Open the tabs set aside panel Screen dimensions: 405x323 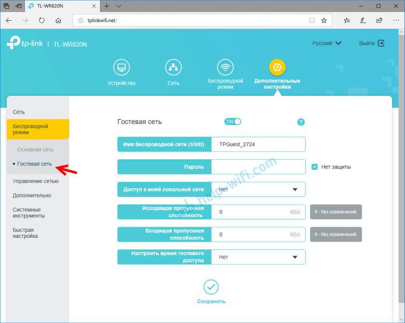[x=6, y=6]
